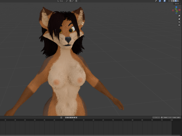Click the negative Z axis gizmo circle
Image resolution: width=182 pixels, height=136 pixels.
tap(176, 13)
